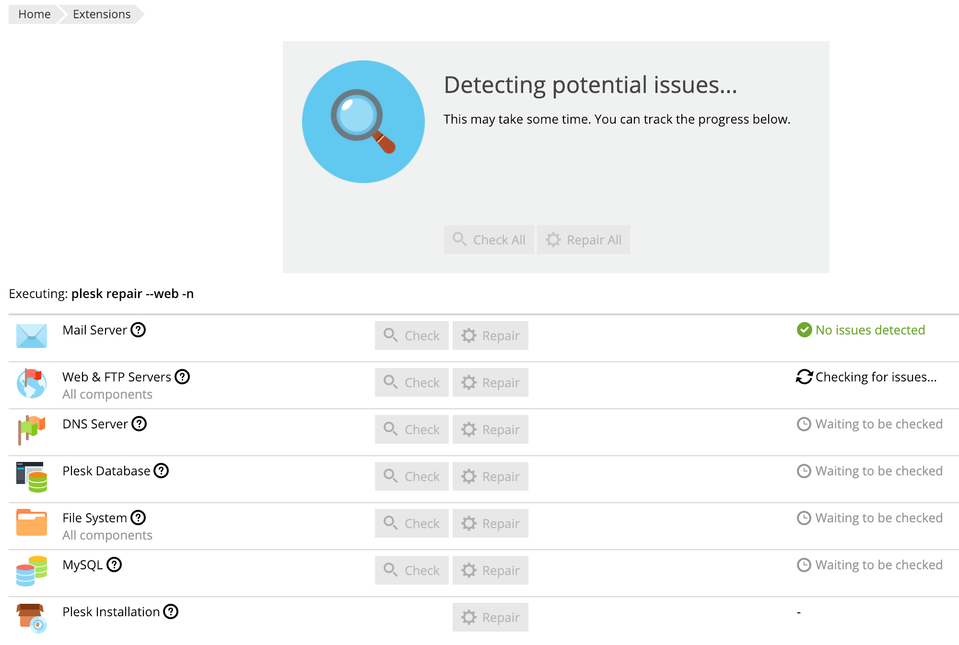Screen dimensions: 959x645
Task: Click the 'Web & FTP Servers' label
Action: [117, 377]
